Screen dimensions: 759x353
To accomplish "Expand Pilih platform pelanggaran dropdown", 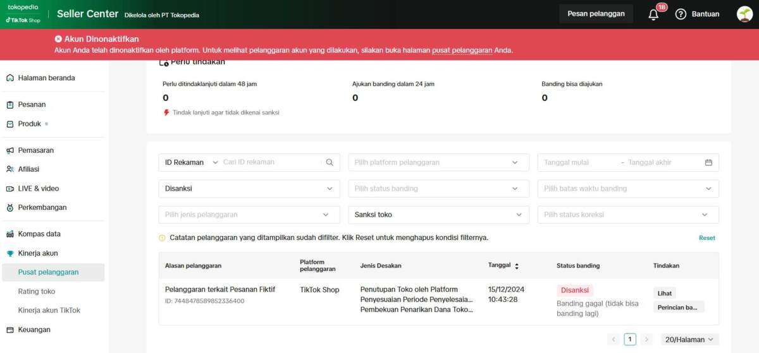I will click(439, 162).
